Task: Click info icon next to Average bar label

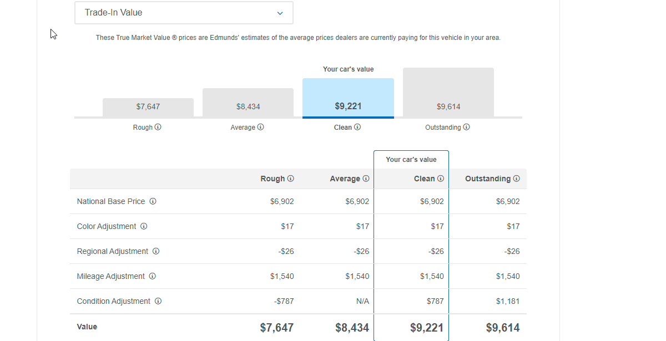Action: tap(261, 127)
